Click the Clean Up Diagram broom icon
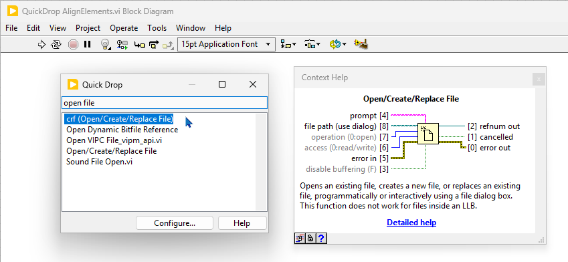 pyautogui.click(x=361, y=44)
